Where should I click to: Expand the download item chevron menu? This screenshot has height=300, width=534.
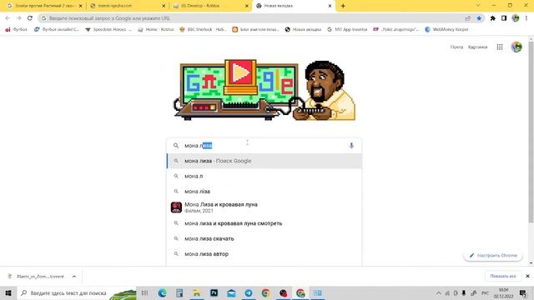click(74, 277)
